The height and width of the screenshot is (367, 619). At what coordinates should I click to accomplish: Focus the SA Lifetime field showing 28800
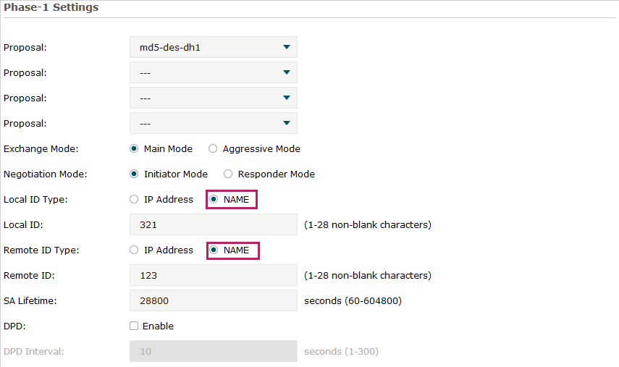pos(213,300)
